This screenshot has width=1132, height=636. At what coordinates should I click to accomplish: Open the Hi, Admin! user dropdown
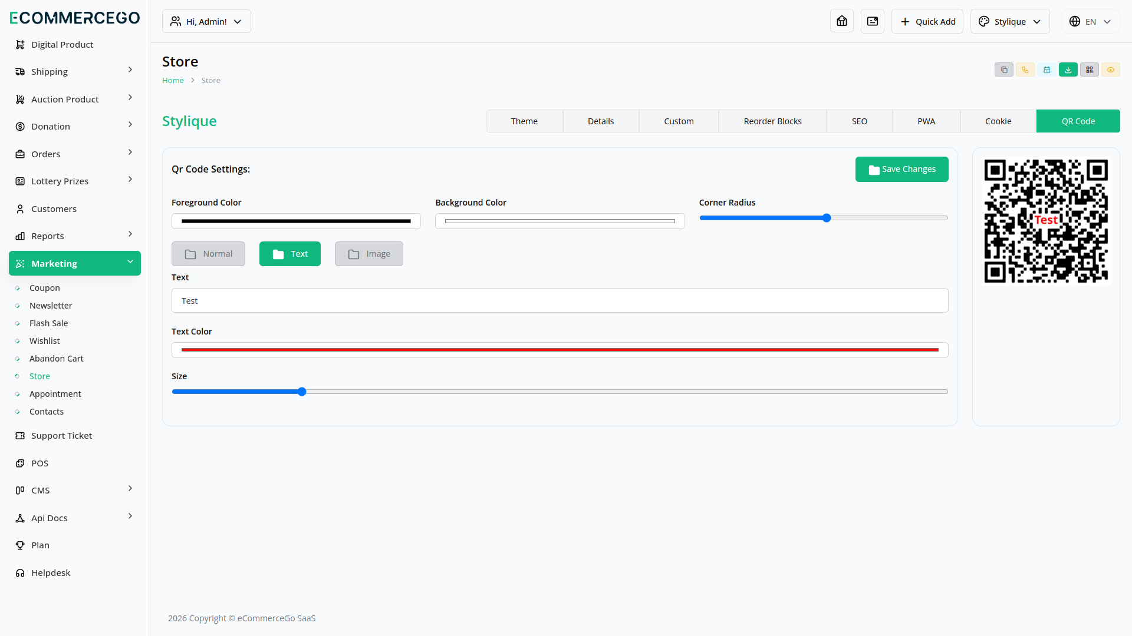point(206,21)
